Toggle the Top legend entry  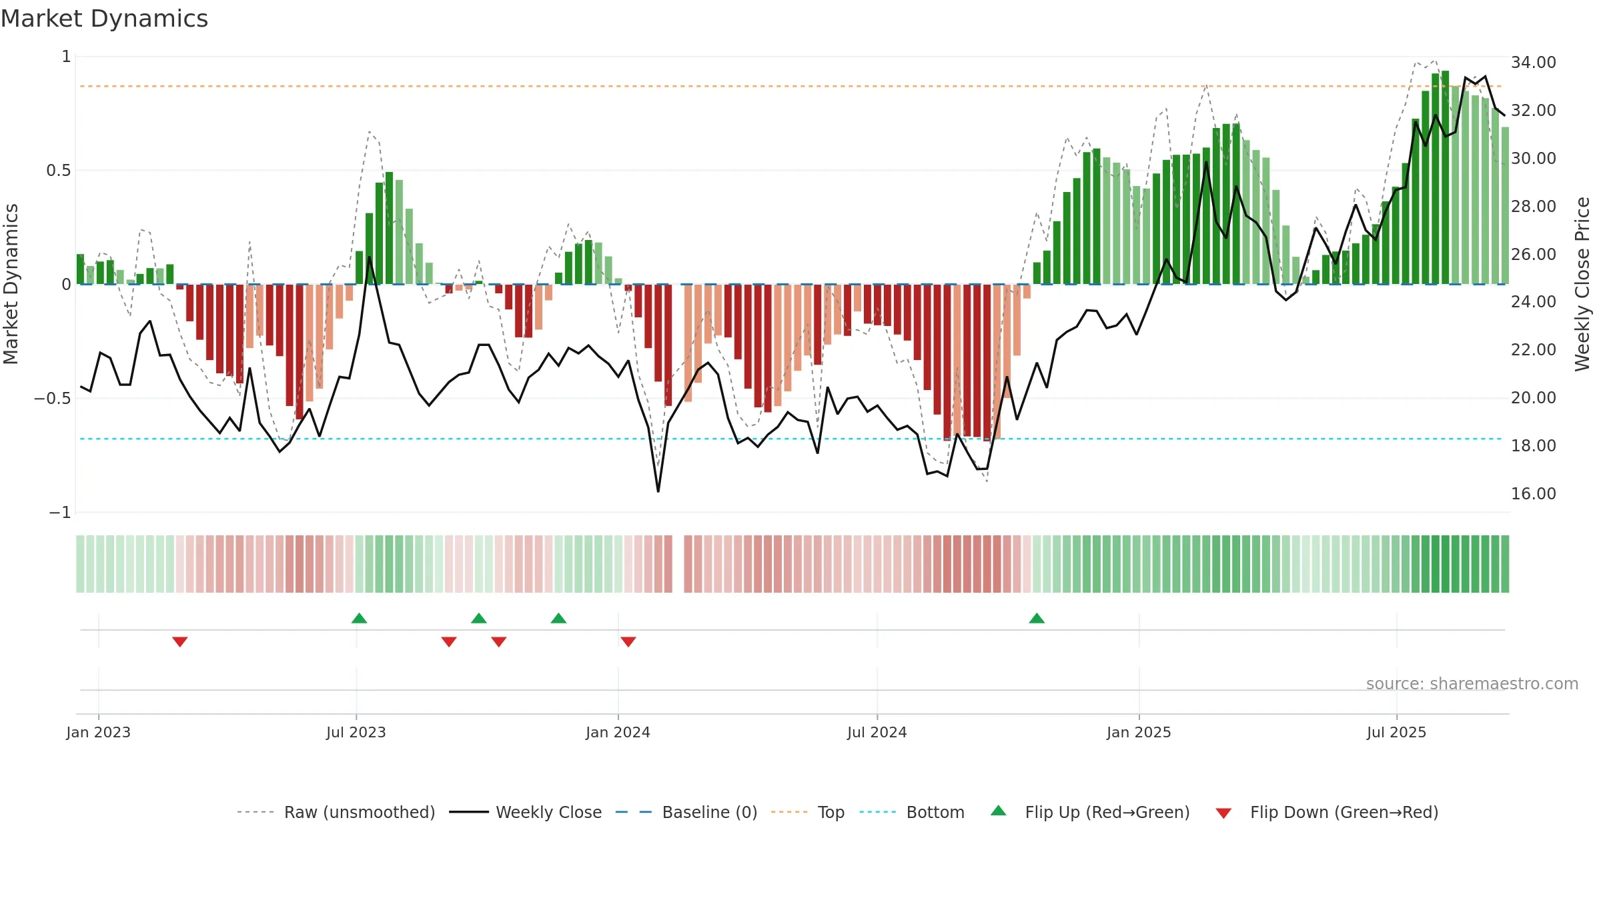point(807,812)
